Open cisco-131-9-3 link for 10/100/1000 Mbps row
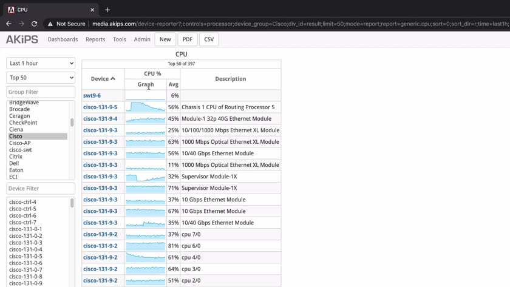 pos(100,130)
